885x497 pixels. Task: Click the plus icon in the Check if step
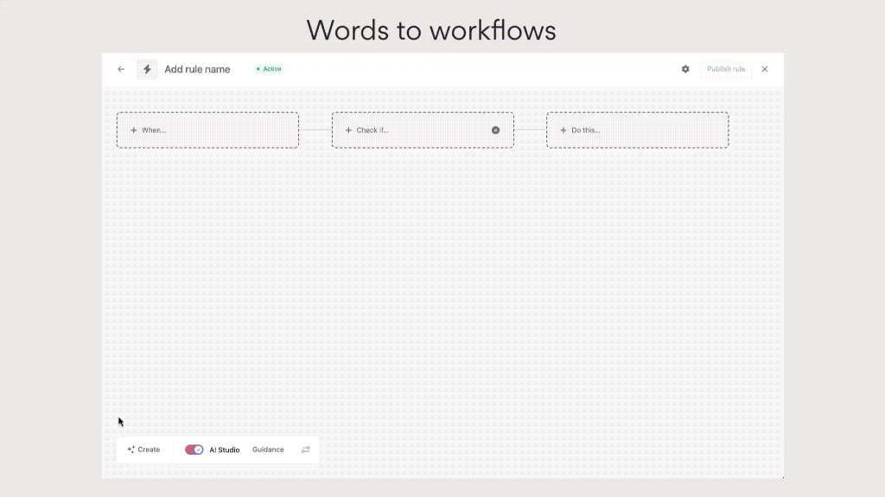(348, 130)
